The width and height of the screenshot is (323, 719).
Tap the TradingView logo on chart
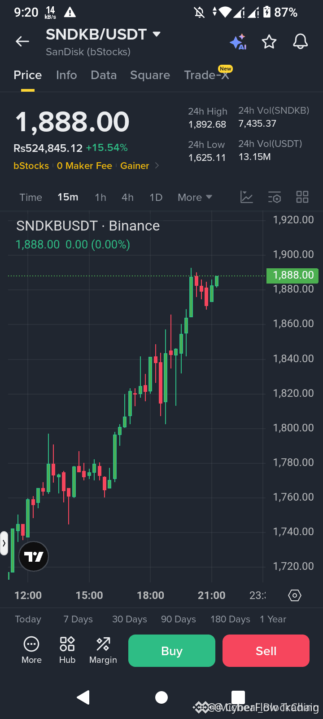coord(34,556)
